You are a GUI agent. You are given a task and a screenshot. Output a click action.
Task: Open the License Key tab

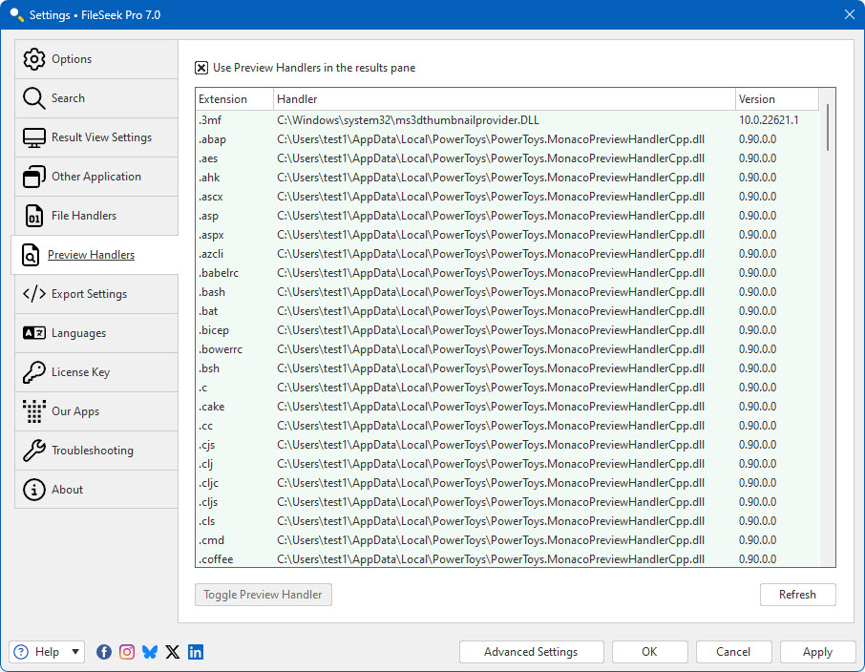click(96, 372)
